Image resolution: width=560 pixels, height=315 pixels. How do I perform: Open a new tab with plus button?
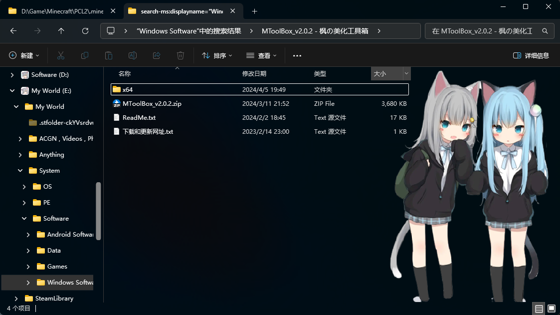pos(254,11)
